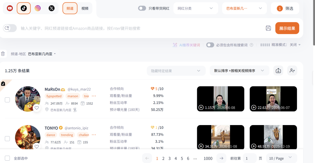Switch to the 视频 tab

[85, 8]
